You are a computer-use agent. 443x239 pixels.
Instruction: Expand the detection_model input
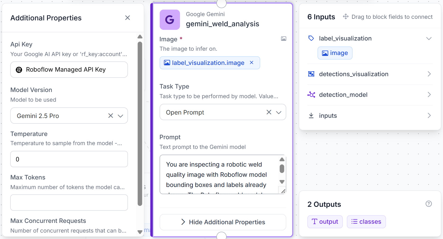[429, 95]
